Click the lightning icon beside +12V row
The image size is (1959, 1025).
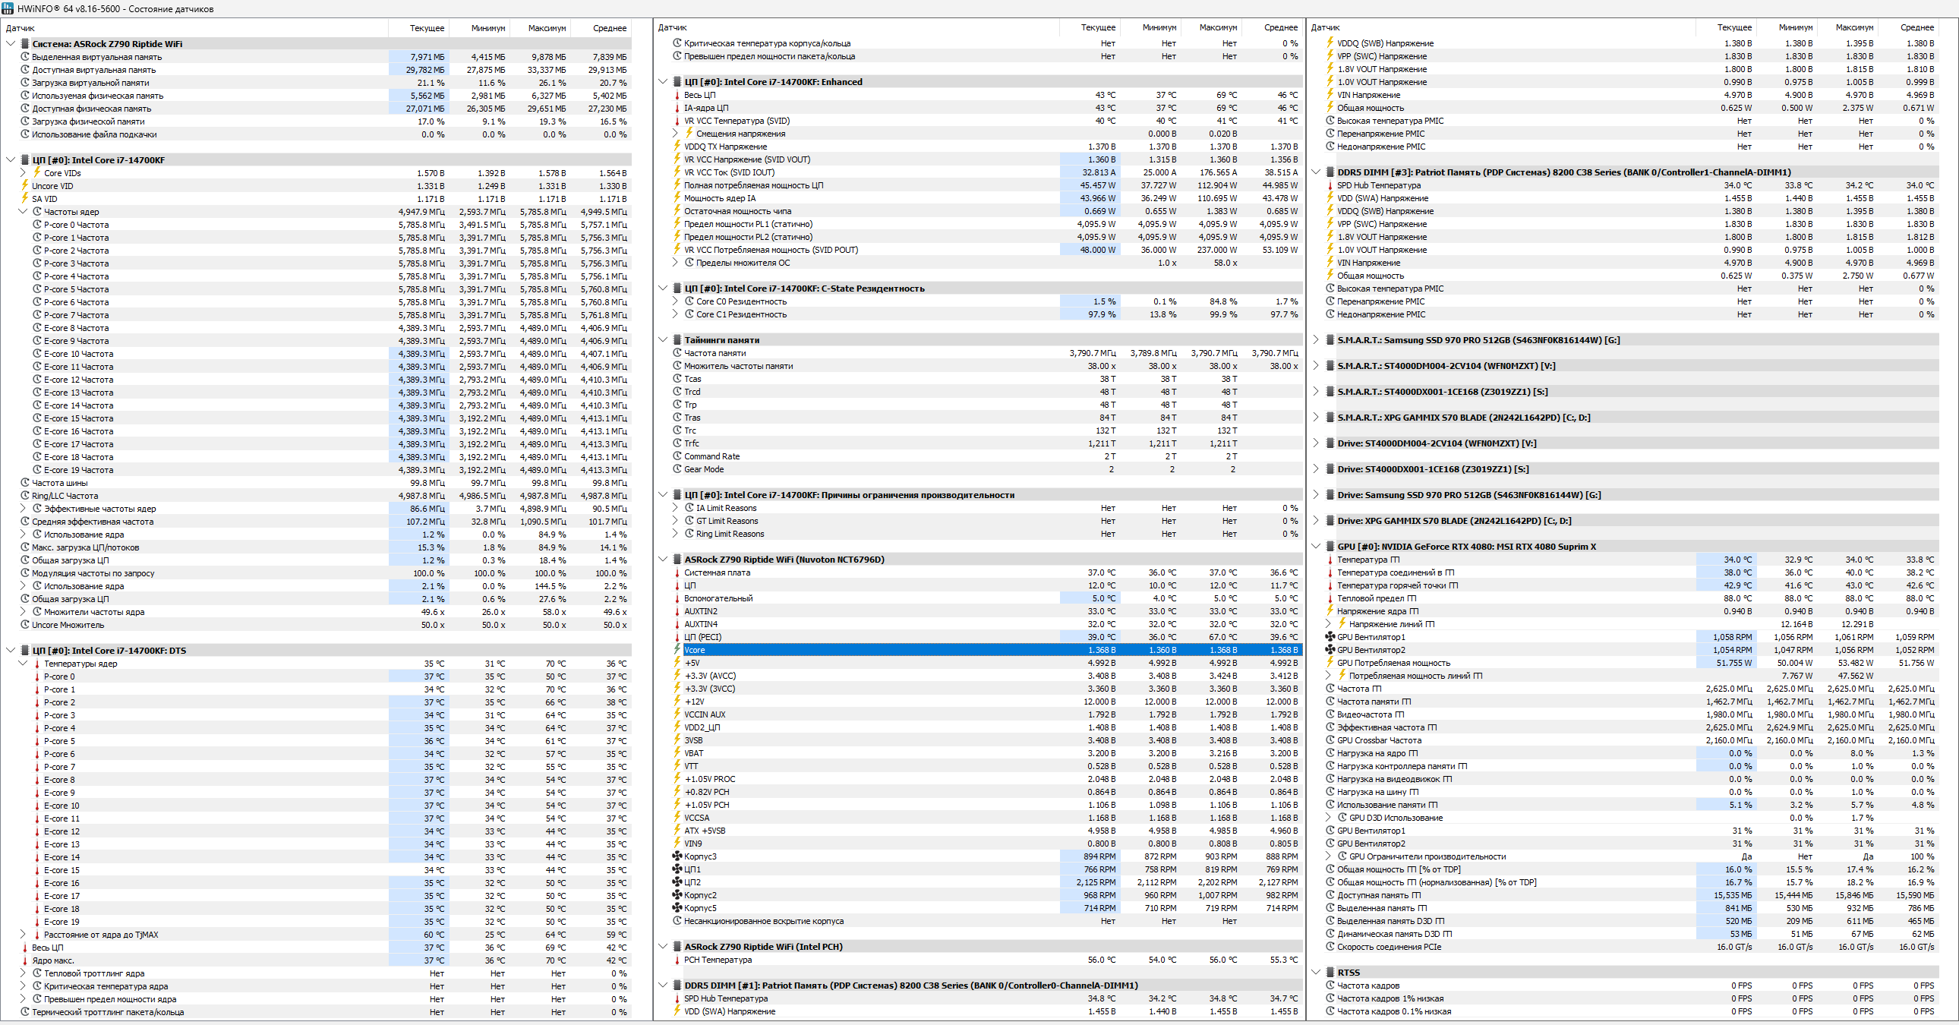[677, 702]
